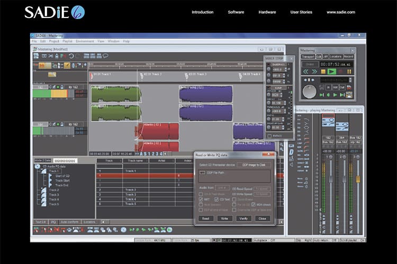This screenshot has width=397, height=264.
Task: Select the Transport tab in Mastering panel
Action: click(x=308, y=56)
